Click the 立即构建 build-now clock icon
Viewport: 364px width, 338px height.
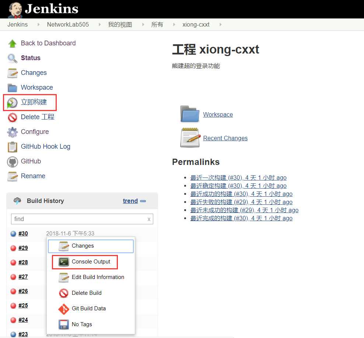(x=12, y=103)
